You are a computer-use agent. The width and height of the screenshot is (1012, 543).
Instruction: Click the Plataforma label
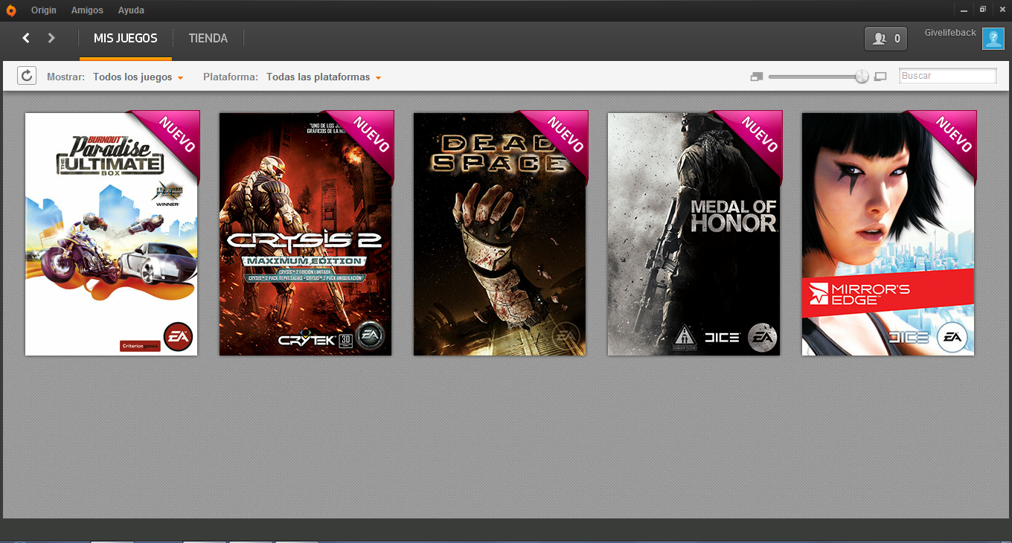coord(231,77)
